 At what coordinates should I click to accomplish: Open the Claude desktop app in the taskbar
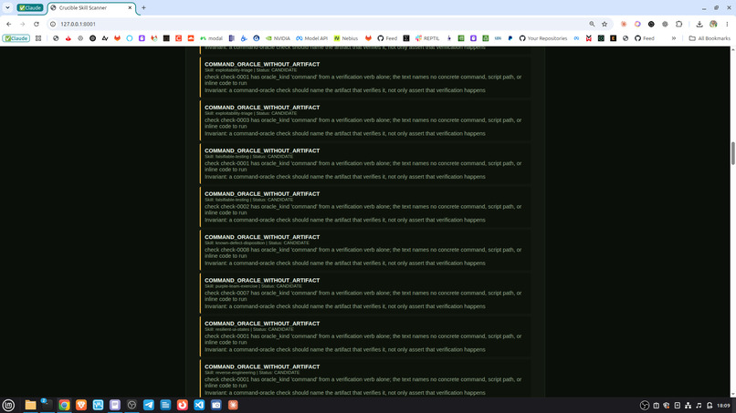coord(233,405)
